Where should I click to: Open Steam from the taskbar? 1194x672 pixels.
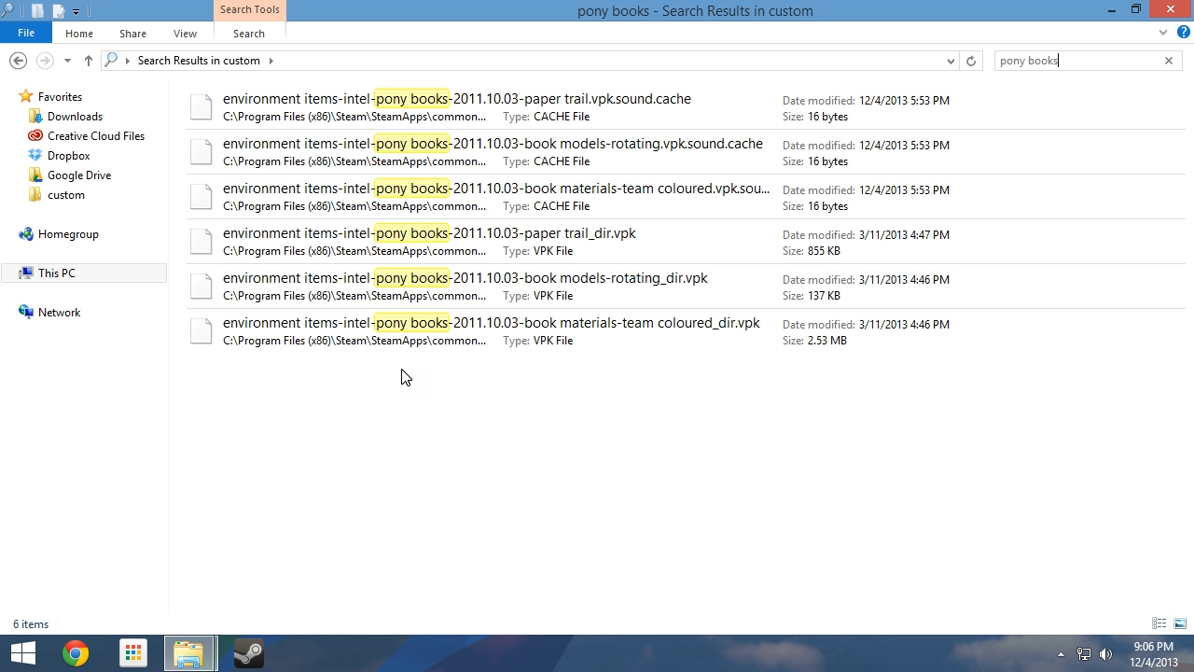click(248, 653)
